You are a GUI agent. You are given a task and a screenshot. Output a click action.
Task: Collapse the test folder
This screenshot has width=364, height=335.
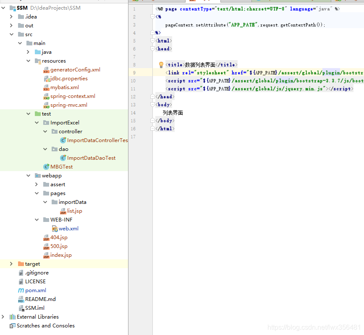[28, 114]
